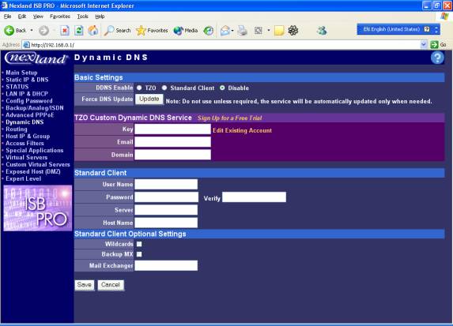Open Virtual Servers page
The image size is (453, 326).
click(27, 157)
